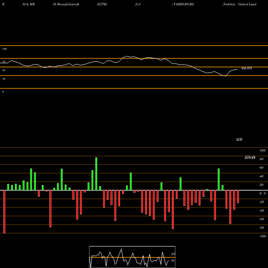Click the tallest green bar in MR histogram
The width and height of the screenshot is (268, 268).
(x=96, y=174)
